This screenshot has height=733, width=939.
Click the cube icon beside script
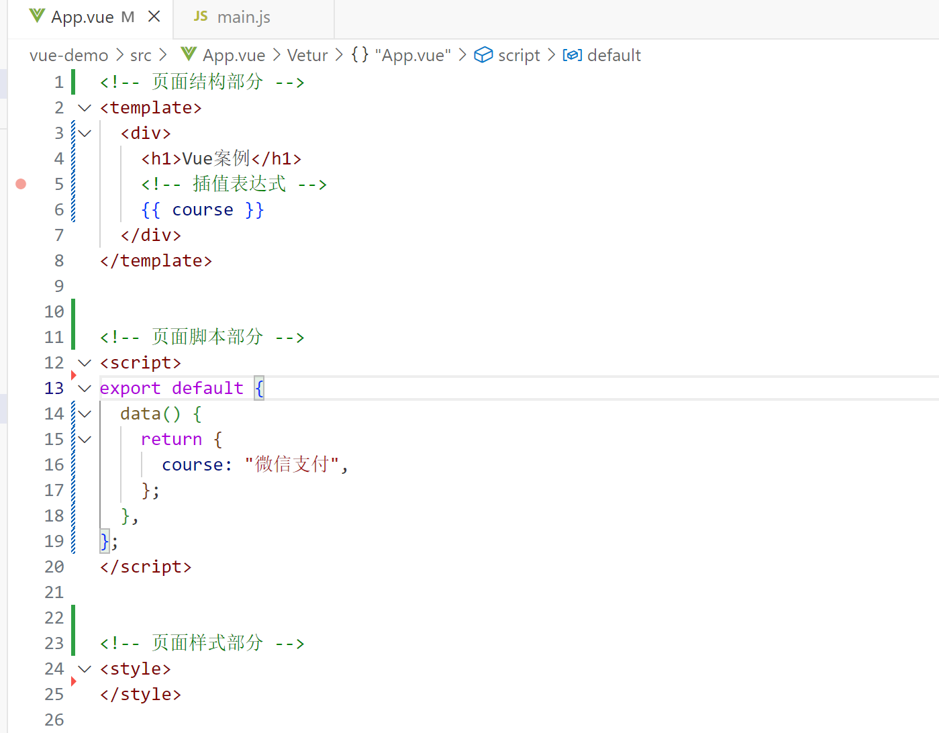pyautogui.click(x=483, y=55)
